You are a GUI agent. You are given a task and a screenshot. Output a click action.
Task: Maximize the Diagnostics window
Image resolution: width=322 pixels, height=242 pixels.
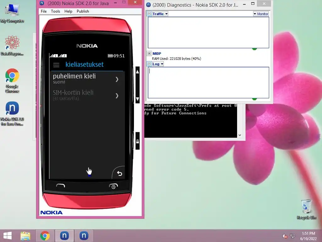click(253, 4)
